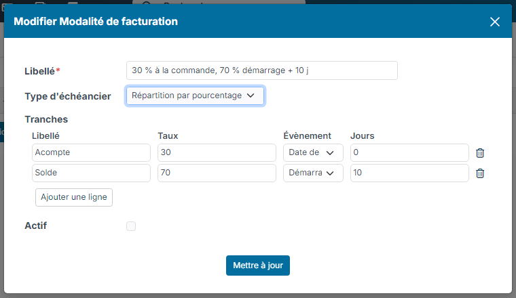
Task: Click the Actif label text
Action: [x=35, y=226]
